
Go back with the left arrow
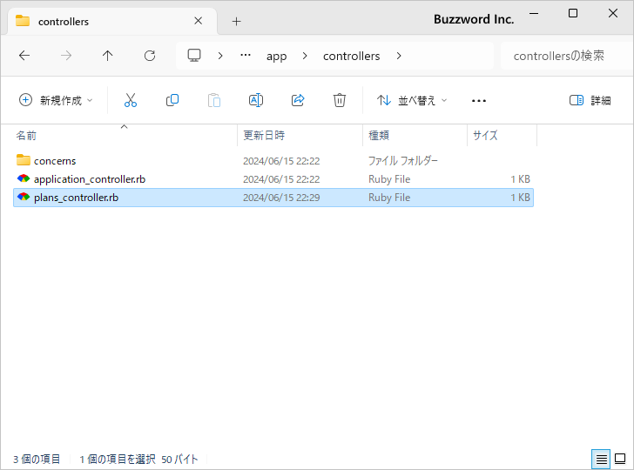[x=24, y=56]
